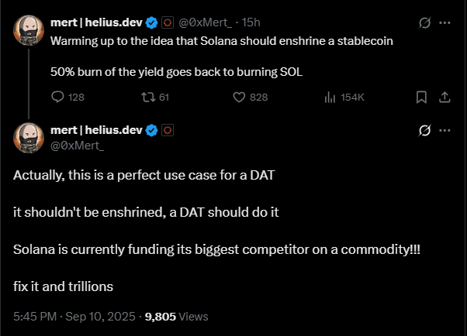Viewport: 467px width, 336px height.
Task: Open more options menu on second tweet
Action: click(x=445, y=130)
